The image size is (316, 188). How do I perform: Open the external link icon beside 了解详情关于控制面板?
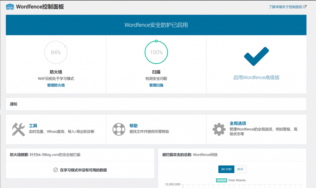tap(305, 7)
